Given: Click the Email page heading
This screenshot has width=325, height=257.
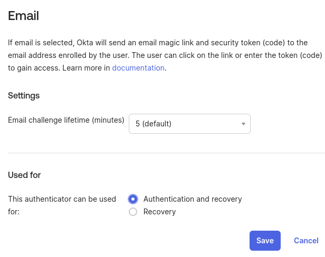Looking at the screenshot, I should 23,16.
